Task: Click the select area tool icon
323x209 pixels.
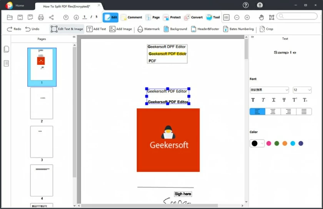Action: coord(272,17)
